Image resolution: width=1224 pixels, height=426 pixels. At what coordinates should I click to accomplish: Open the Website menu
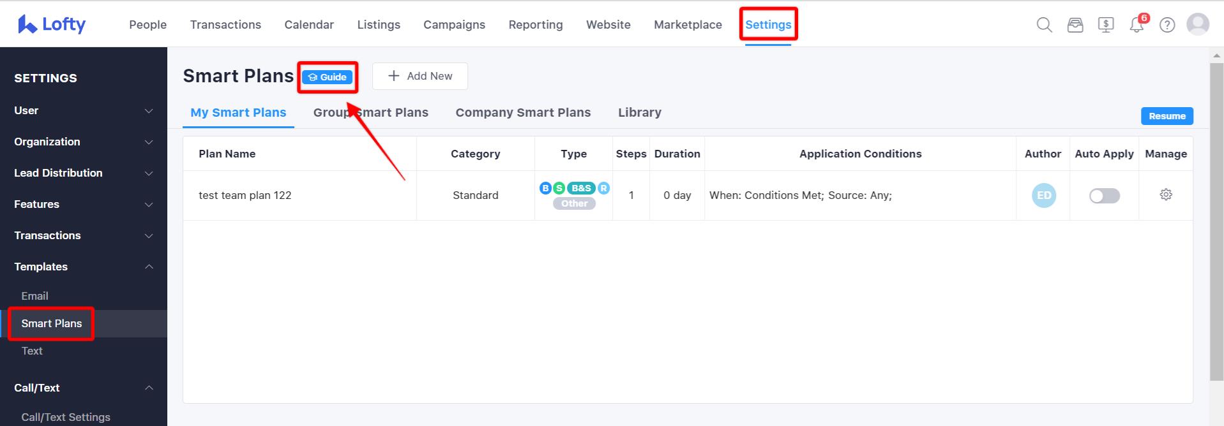608,24
